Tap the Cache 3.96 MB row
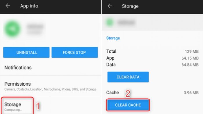Image resolution: width=203 pixels, height=114 pixels. 152,93
